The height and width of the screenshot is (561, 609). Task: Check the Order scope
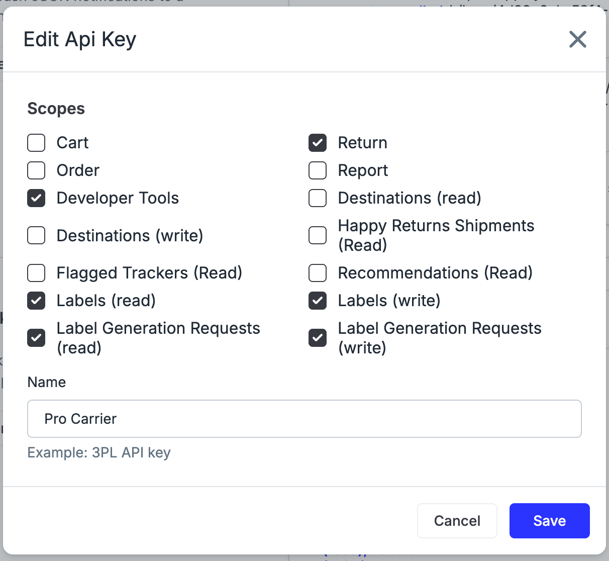click(36, 170)
